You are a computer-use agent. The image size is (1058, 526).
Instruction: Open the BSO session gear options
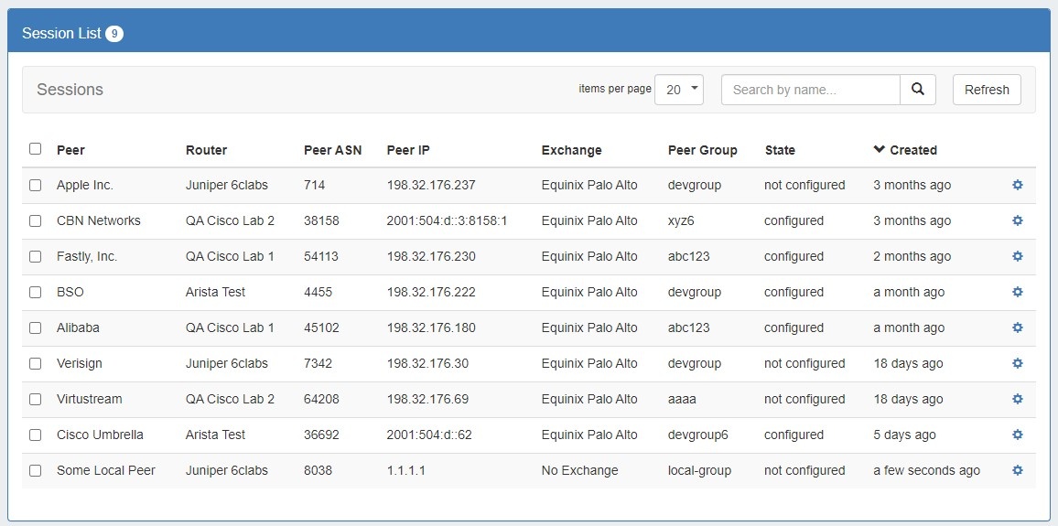[1017, 292]
